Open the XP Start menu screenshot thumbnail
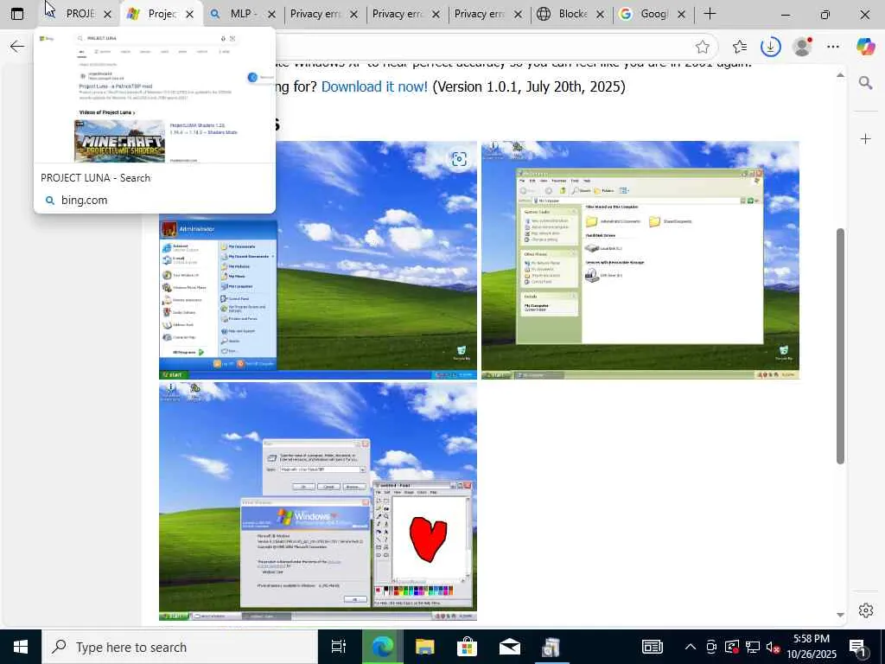The width and height of the screenshot is (885, 664). click(x=318, y=259)
